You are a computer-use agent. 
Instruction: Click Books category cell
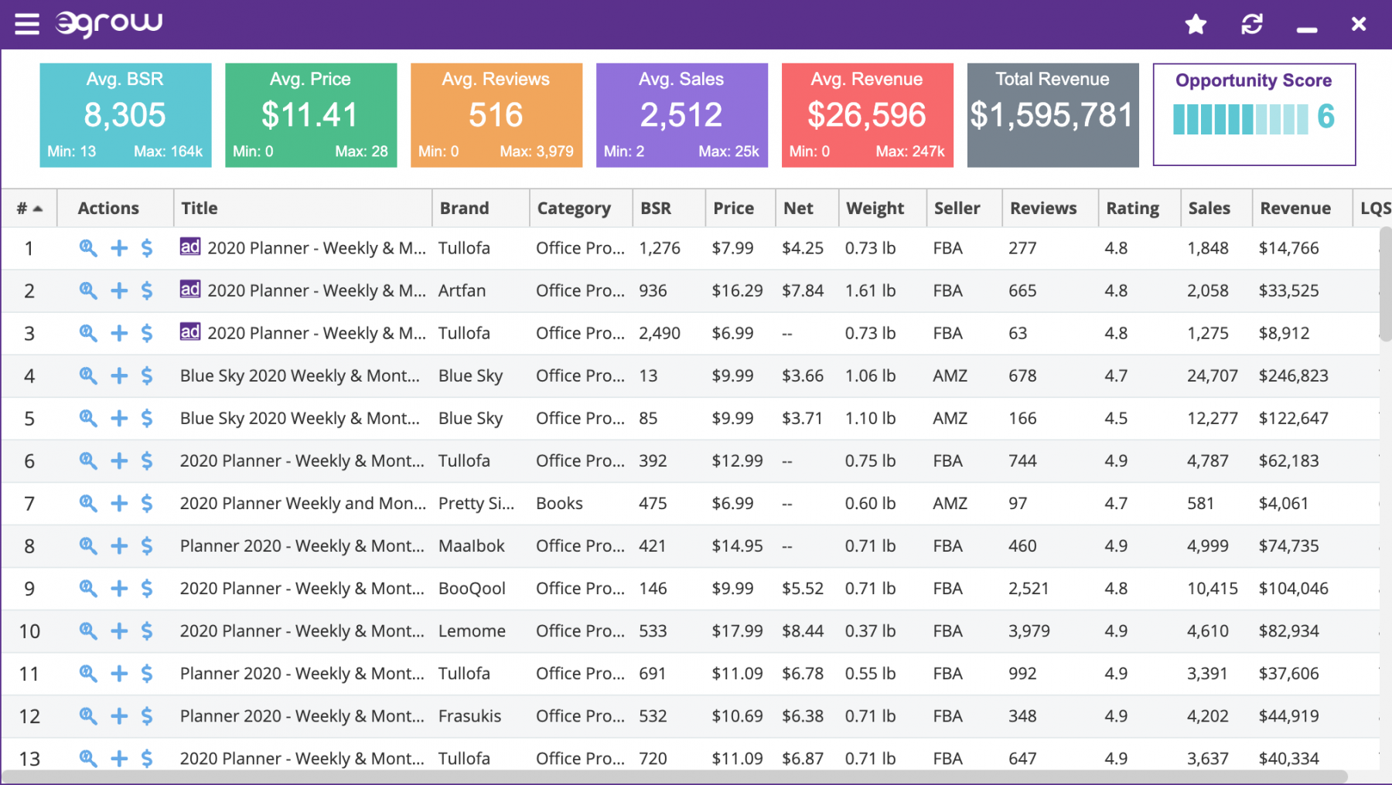point(559,503)
